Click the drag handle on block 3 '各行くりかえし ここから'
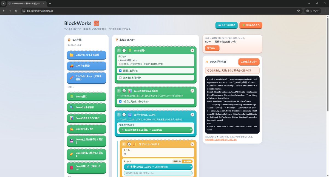This screenshot has width=329, height=177. coord(119,114)
